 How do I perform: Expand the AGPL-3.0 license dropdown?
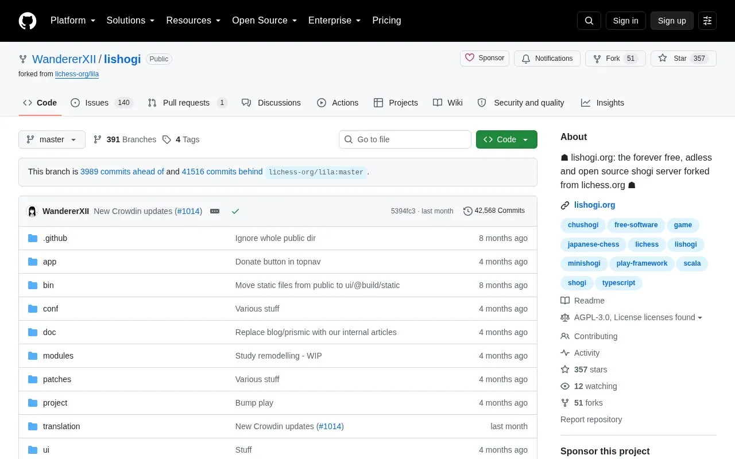coord(632,317)
